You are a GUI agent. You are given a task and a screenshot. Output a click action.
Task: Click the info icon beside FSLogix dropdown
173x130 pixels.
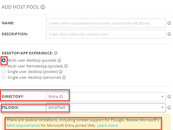(x=169, y=108)
